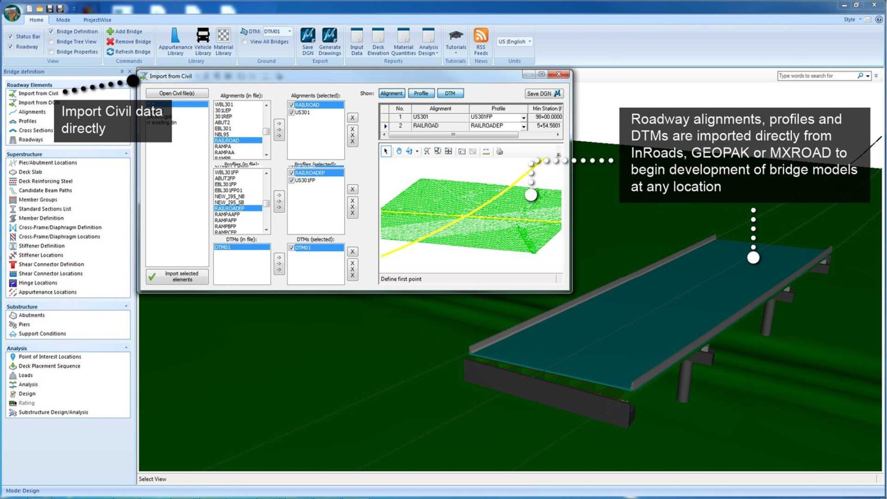Screen dimensions: 887x499
Task: Collapse the Superstructure panel
Action: [127, 154]
